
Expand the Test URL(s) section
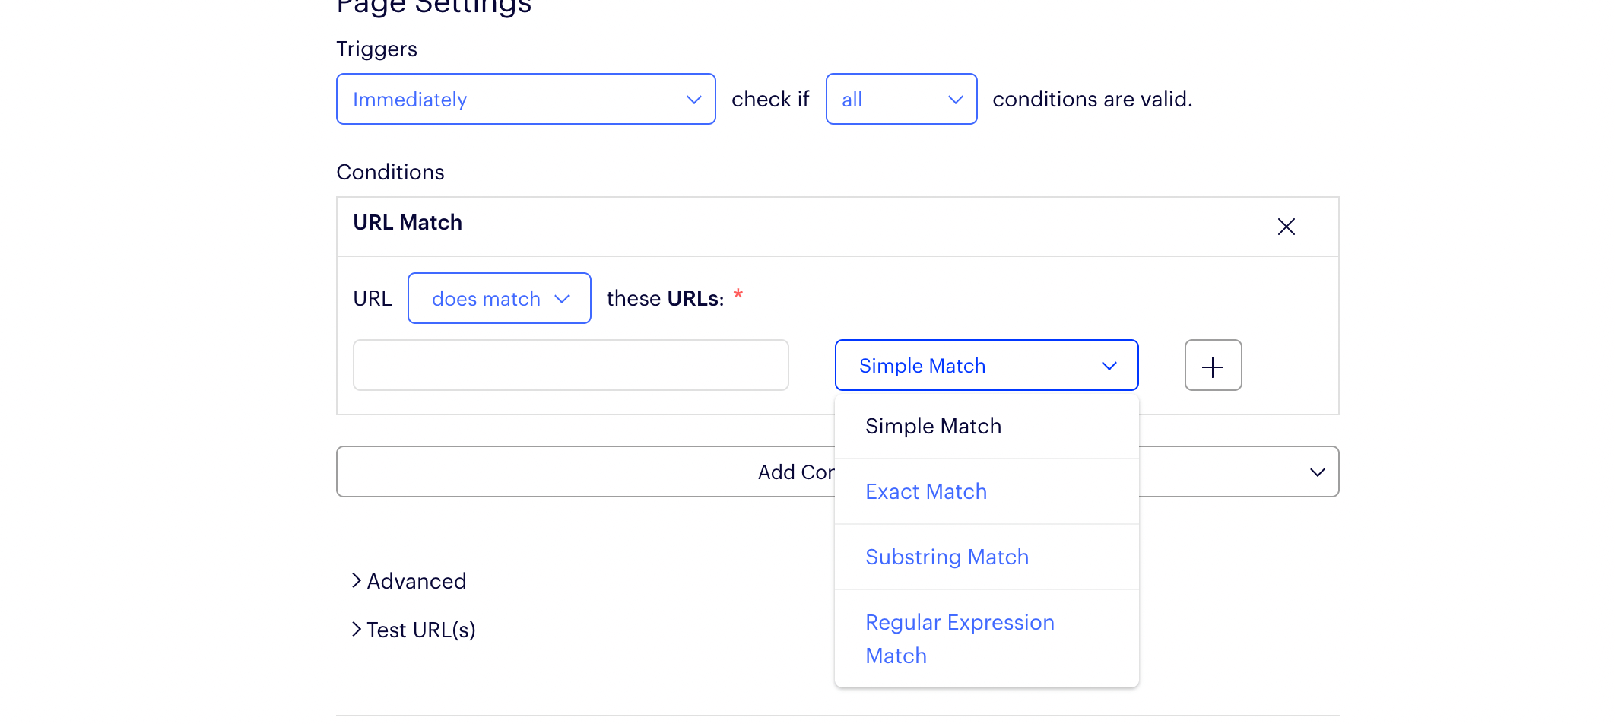click(421, 630)
